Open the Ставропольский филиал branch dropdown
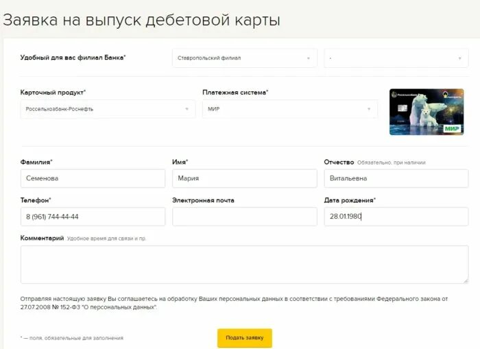This screenshot has width=480, height=349. (x=244, y=58)
